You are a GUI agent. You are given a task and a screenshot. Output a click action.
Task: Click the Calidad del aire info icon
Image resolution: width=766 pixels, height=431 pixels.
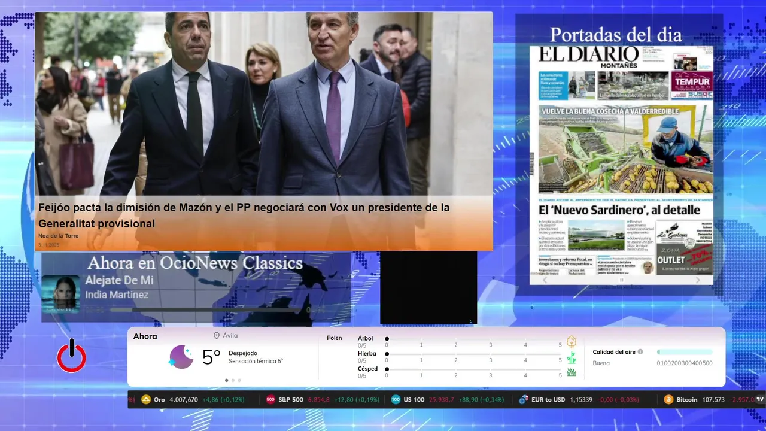640,352
